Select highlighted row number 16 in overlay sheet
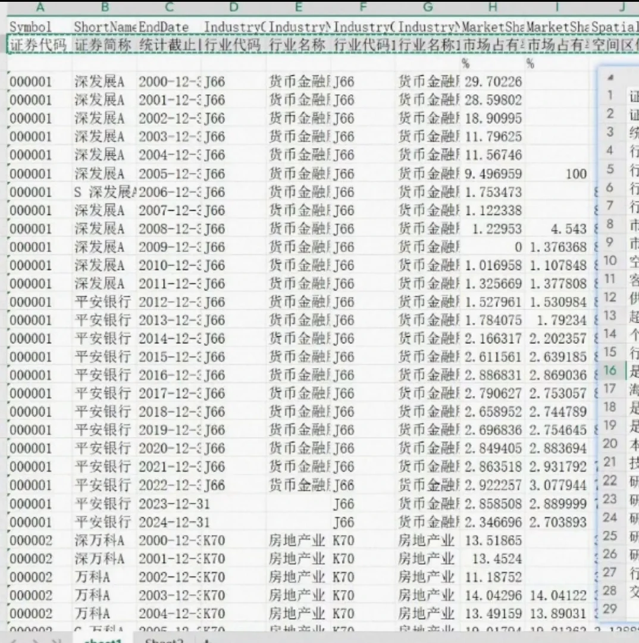639x643 pixels. pos(610,371)
